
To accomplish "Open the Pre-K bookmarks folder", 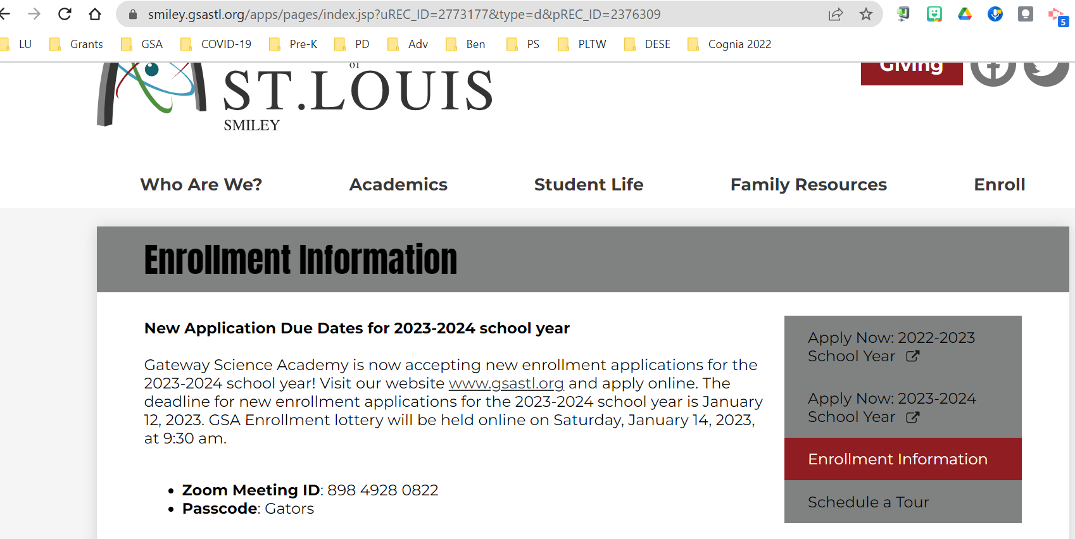I will click(293, 44).
